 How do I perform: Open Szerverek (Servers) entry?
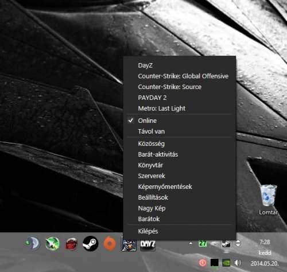point(179,176)
